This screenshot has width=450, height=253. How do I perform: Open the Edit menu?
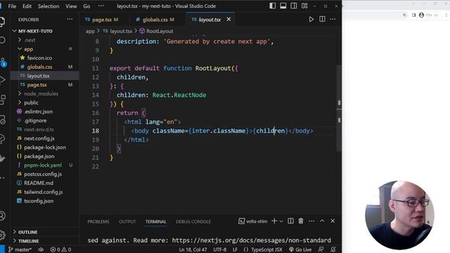(x=27, y=6)
